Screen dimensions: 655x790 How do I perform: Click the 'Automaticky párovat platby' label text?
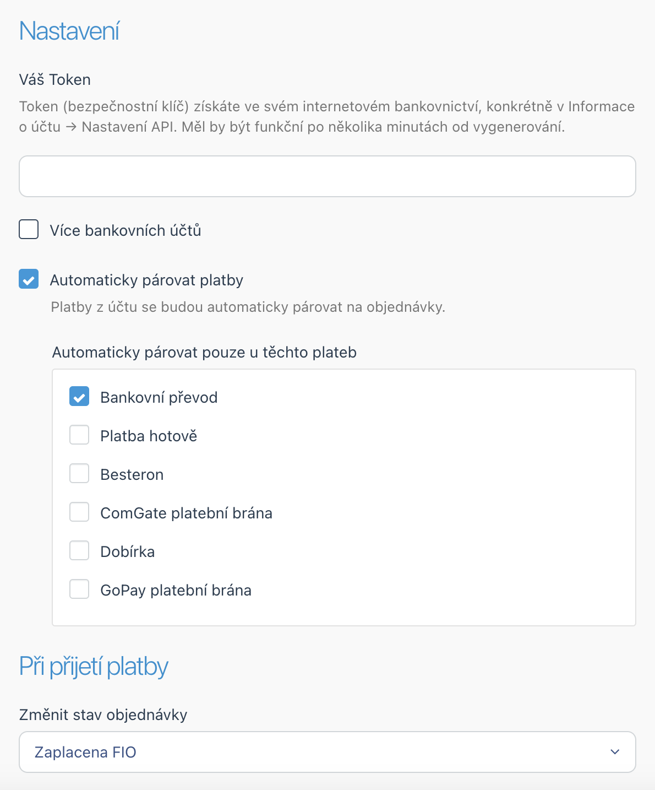tap(146, 280)
